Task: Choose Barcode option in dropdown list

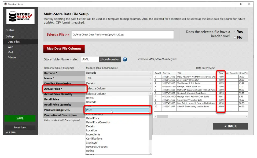Action: pyautogui.click(x=117, y=102)
